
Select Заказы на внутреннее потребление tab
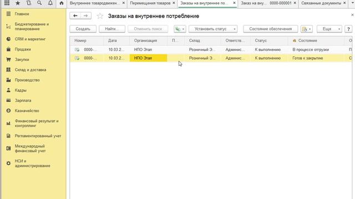[x=204, y=3]
